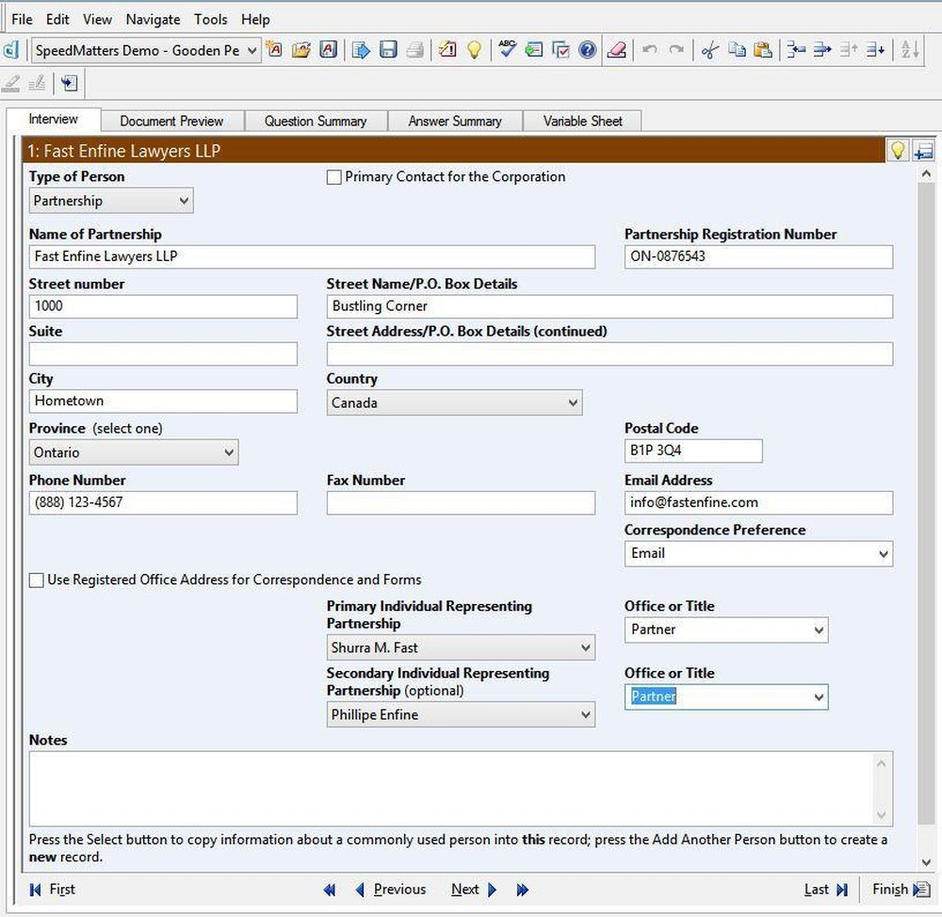This screenshot has width=942, height=917.
Task: Toggle Use Registered Office Address checkbox
Action: pos(37,580)
